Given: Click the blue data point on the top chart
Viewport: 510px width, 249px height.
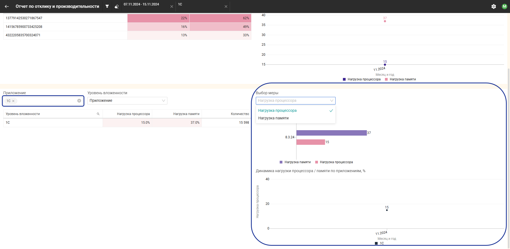Looking at the screenshot, I should pyautogui.click(x=385, y=65).
